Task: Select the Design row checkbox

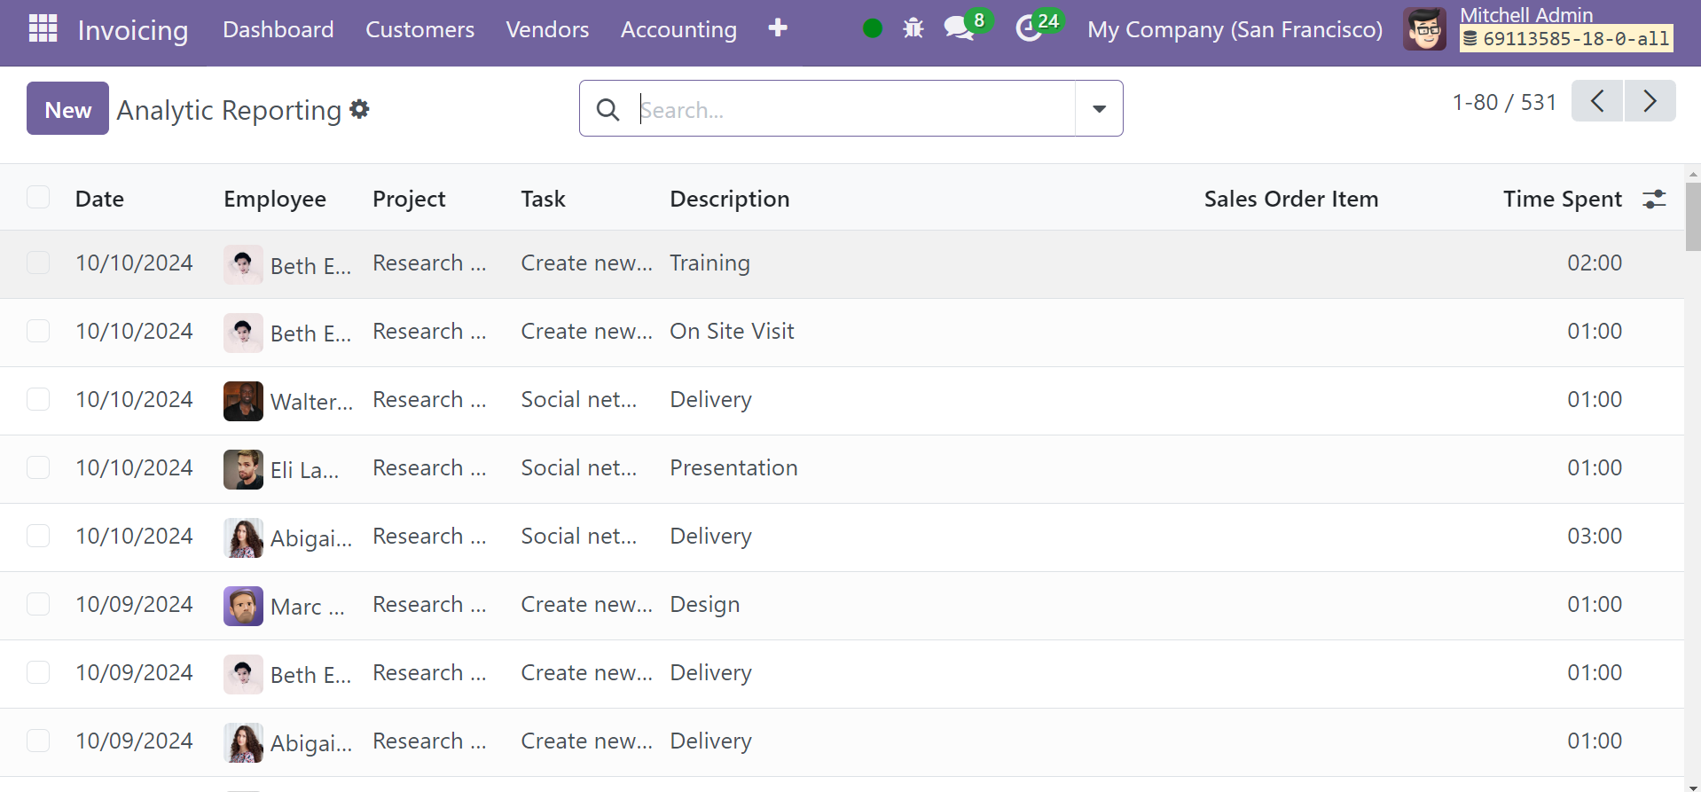Action: point(38,604)
